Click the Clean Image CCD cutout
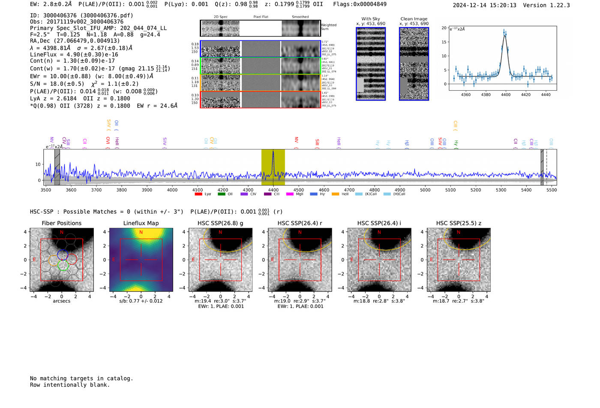This screenshot has height=408, width=600. coord(414,64)
